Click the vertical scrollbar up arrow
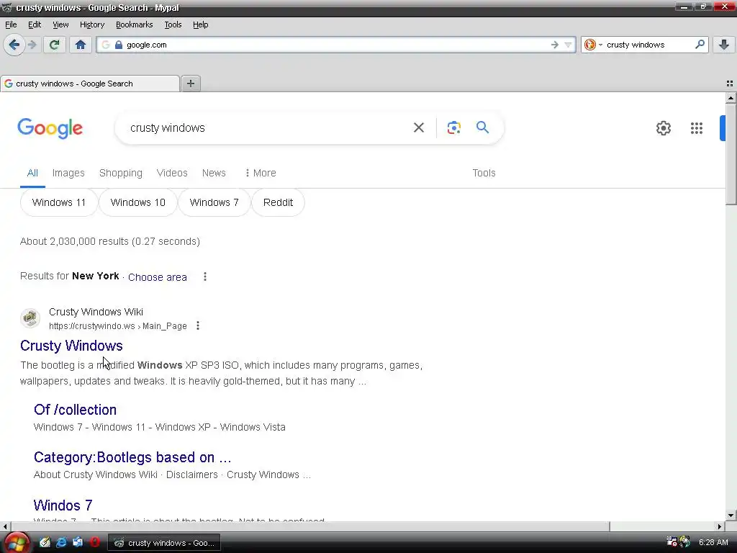737x553 pixels. [x=731, y=98]
